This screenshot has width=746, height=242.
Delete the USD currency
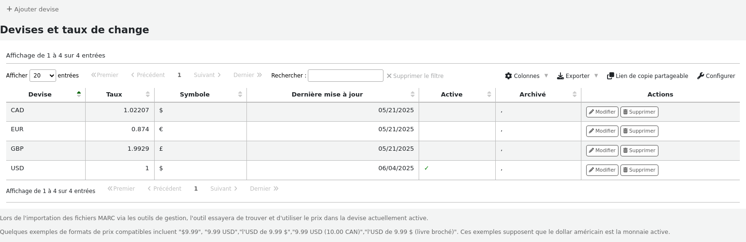click(639, 170)
